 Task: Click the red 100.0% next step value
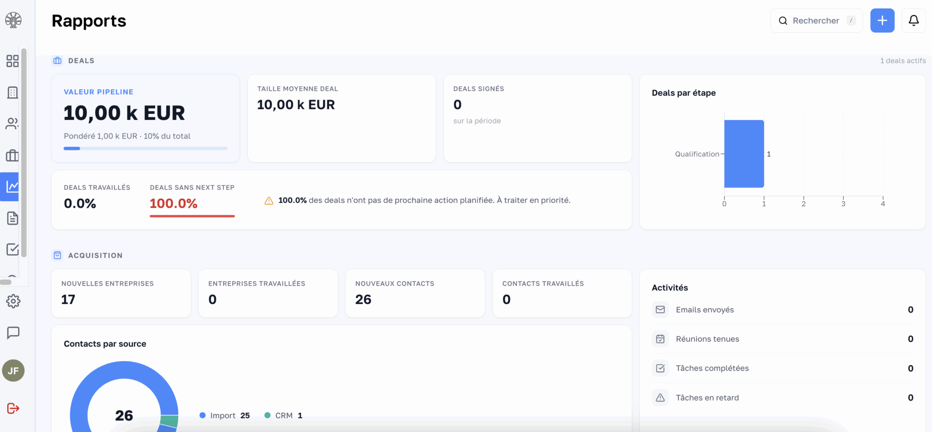tap(173, 204)
